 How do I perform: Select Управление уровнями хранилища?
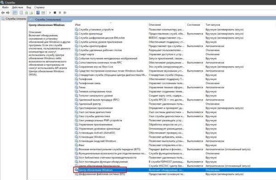[99, 129]
